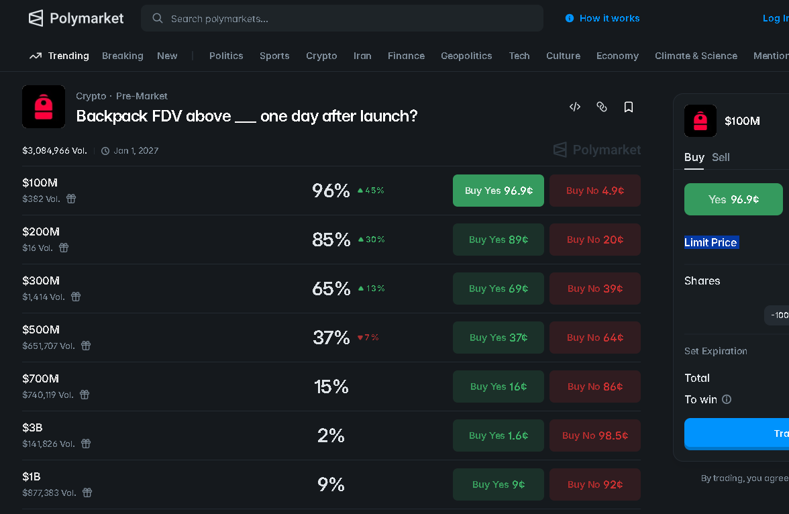Viewport: 789px width, 514px height.
Task: Go to Tech category
Action: [519, 56]
